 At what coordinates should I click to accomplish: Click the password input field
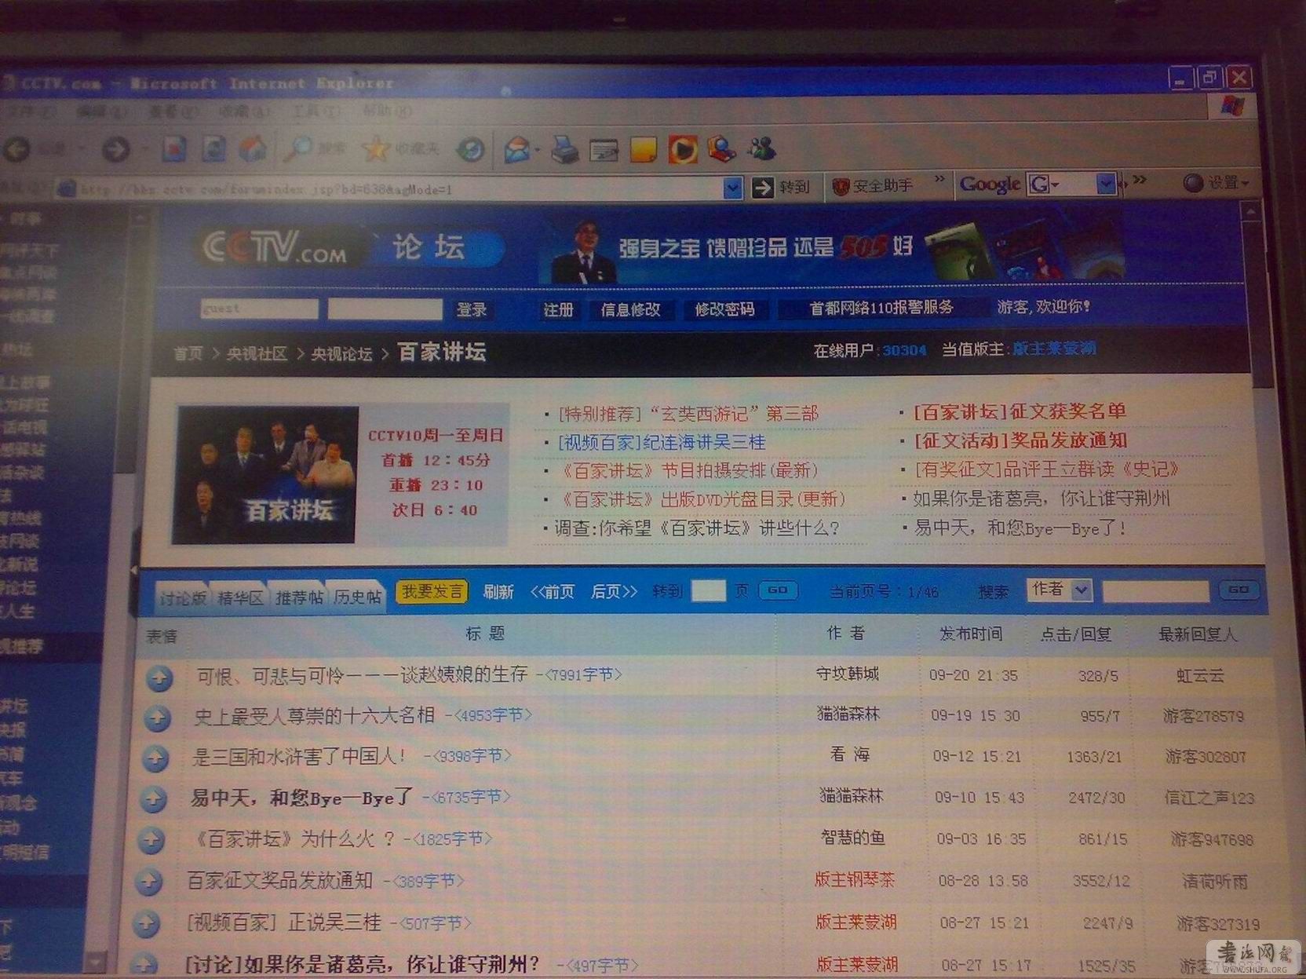pyautogui.click(x=385, y=309)
